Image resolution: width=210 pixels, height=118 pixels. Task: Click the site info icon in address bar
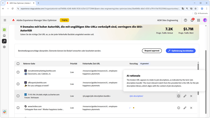(x=18, y=9)
